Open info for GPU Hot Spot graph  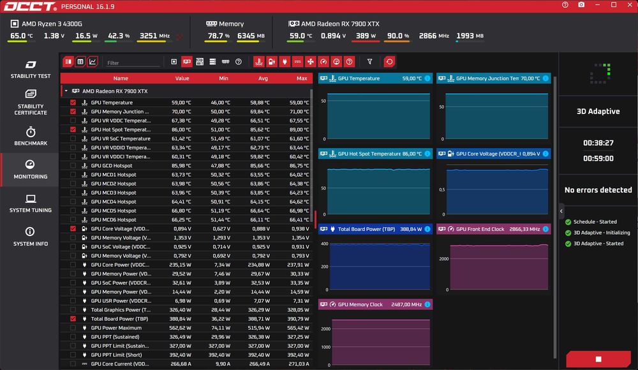[x=427, y=154]
